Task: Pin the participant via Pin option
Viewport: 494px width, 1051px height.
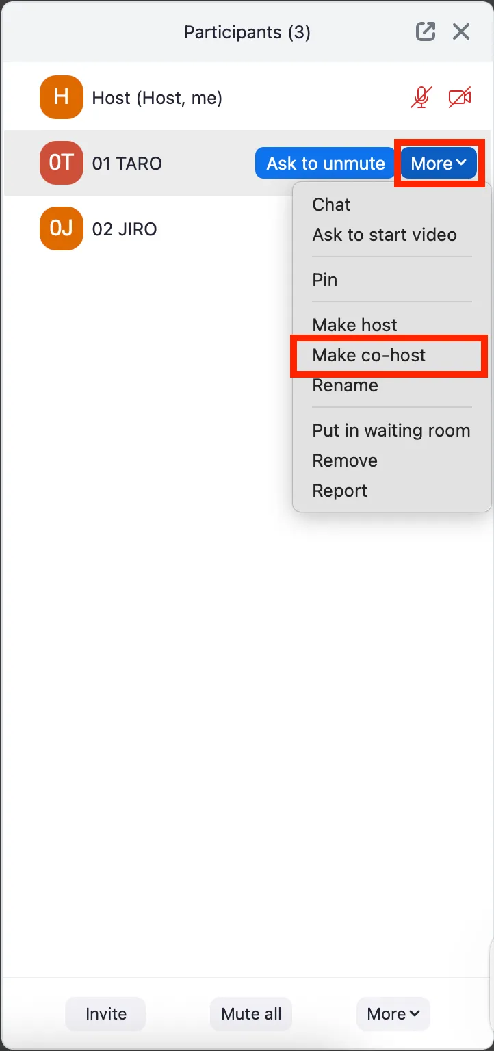Action: pos(324,280)
